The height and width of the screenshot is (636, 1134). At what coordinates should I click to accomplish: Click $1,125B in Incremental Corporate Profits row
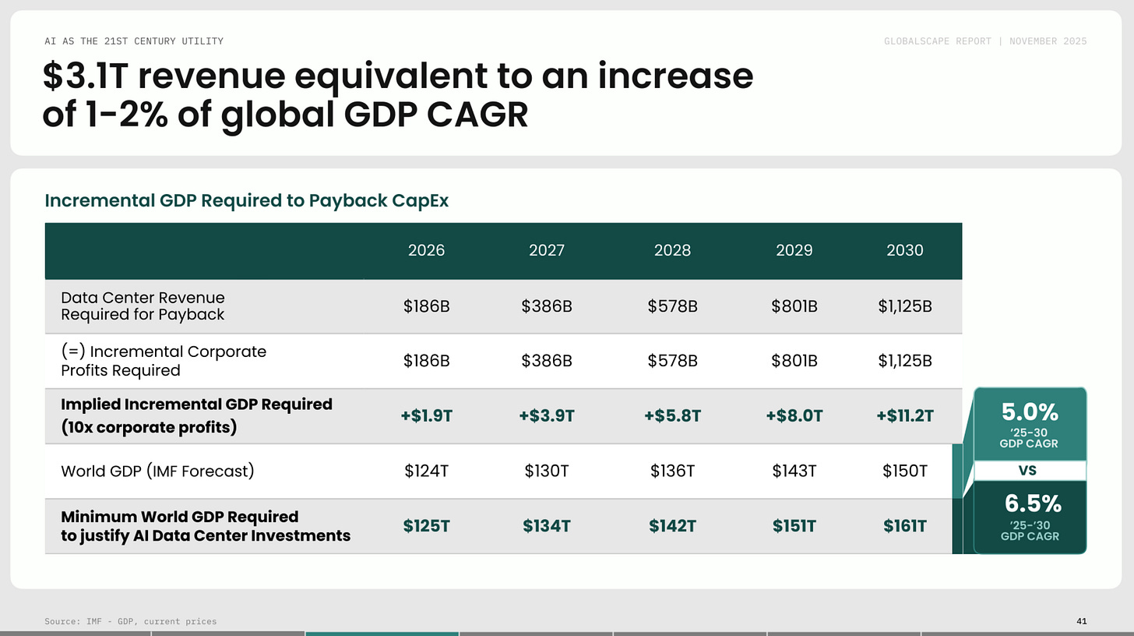905,361
